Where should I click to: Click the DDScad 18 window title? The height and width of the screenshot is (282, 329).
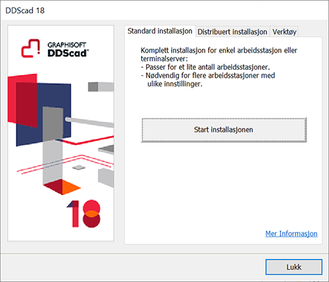click(25, 11)
